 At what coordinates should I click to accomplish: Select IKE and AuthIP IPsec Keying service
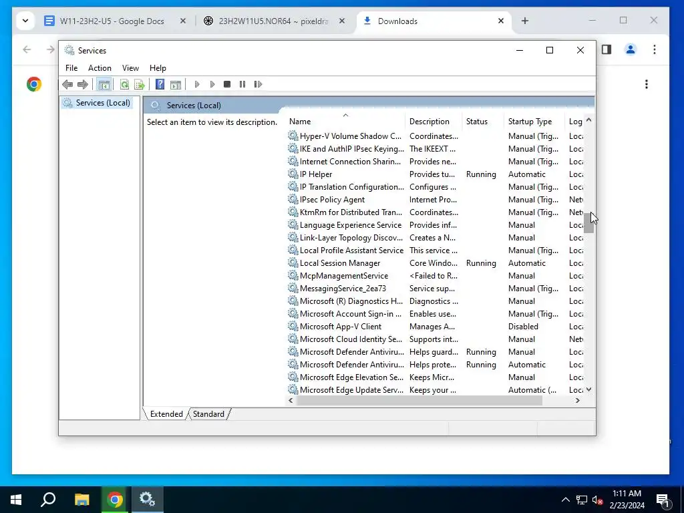point(436,149)
